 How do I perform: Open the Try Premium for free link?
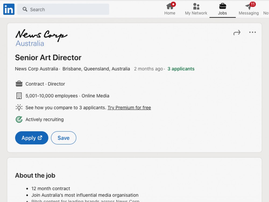(x=129, y=108)
